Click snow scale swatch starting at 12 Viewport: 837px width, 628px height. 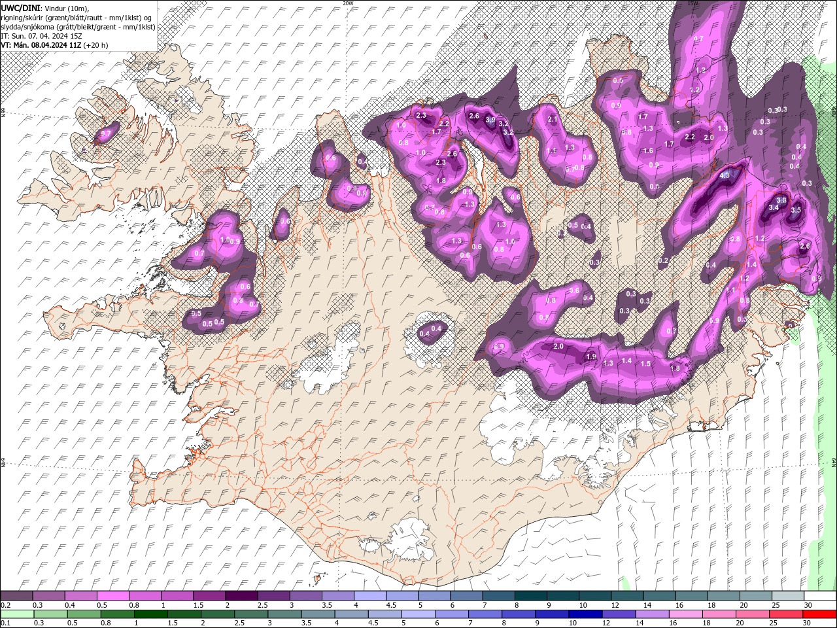[628, 596]
